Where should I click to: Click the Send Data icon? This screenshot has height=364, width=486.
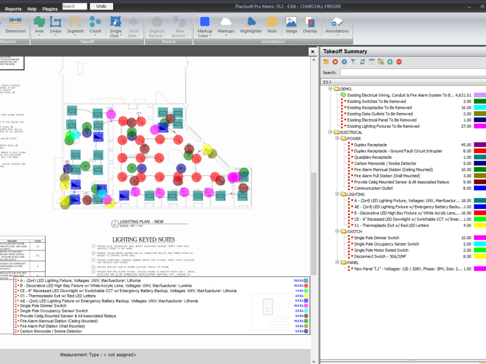point(134,22)
